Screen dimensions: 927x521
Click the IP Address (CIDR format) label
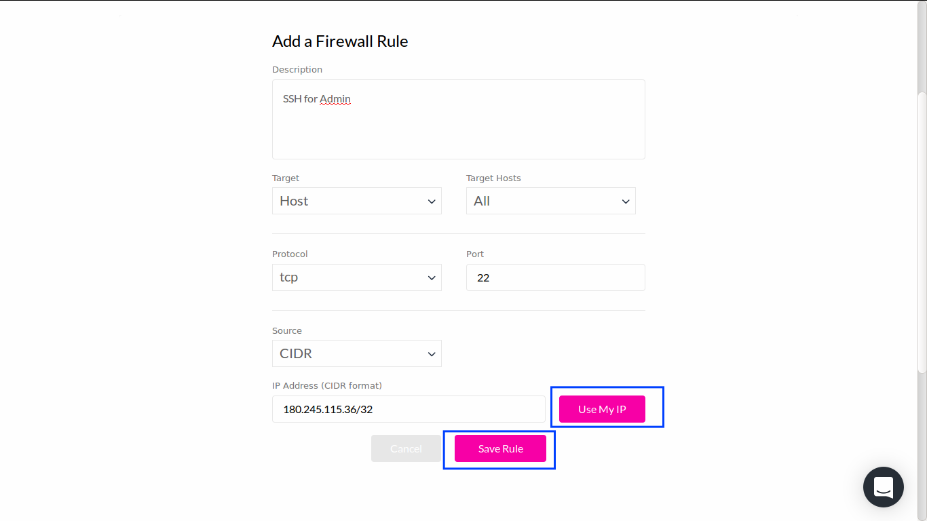click(327, 385)
